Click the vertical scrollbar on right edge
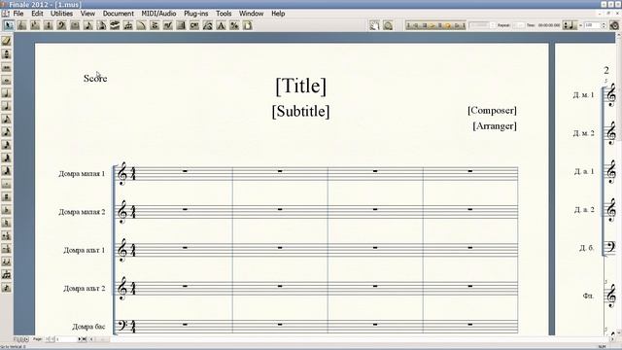 tap(618, 183)
